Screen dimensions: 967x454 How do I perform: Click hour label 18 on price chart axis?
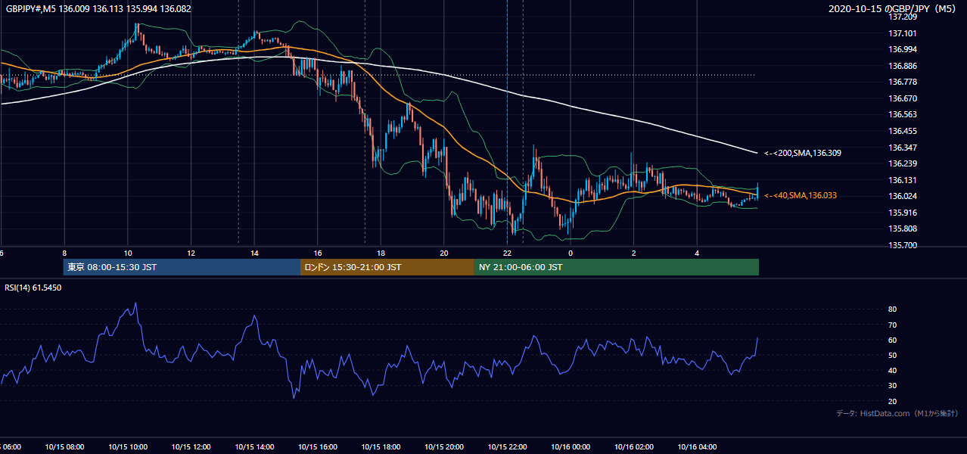click(x=381, y=253)
